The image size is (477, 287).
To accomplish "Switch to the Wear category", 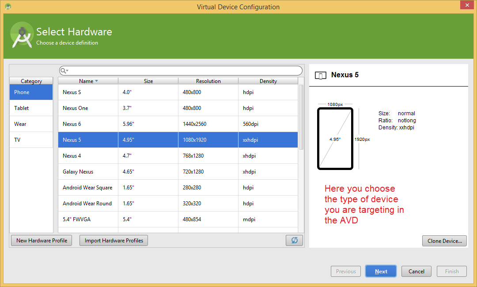I will 31,124.
